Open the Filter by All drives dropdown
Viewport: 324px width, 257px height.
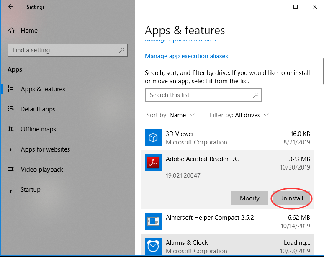(239, 115)
